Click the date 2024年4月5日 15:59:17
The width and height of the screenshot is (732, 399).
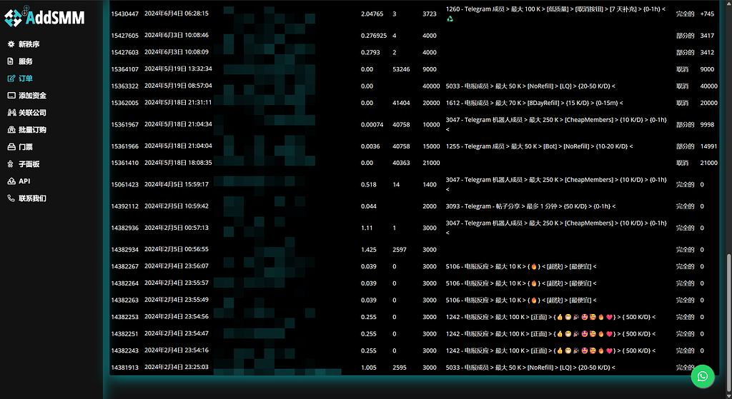click(177, 184)
